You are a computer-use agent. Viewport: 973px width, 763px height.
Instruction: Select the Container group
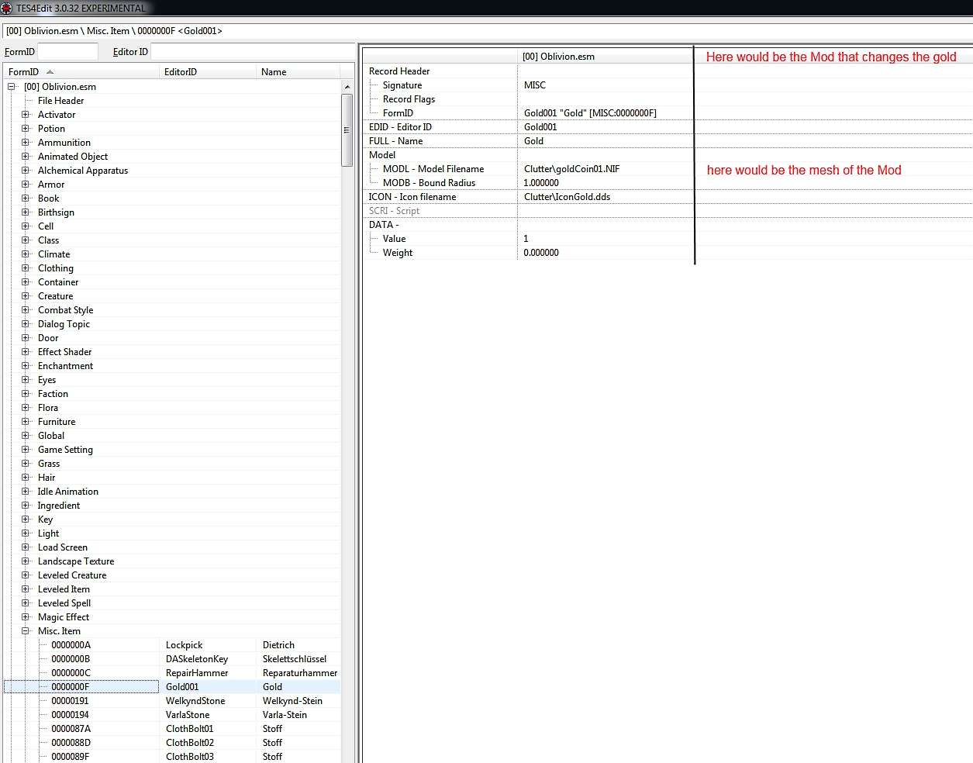[58, 282]
